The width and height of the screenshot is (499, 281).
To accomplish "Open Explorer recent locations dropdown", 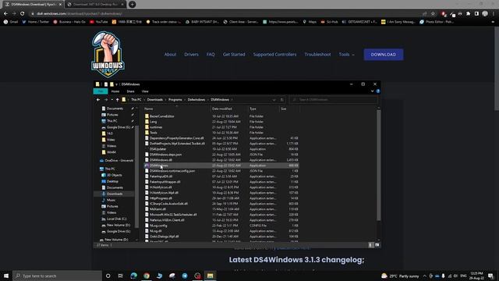I will [111, 100].
